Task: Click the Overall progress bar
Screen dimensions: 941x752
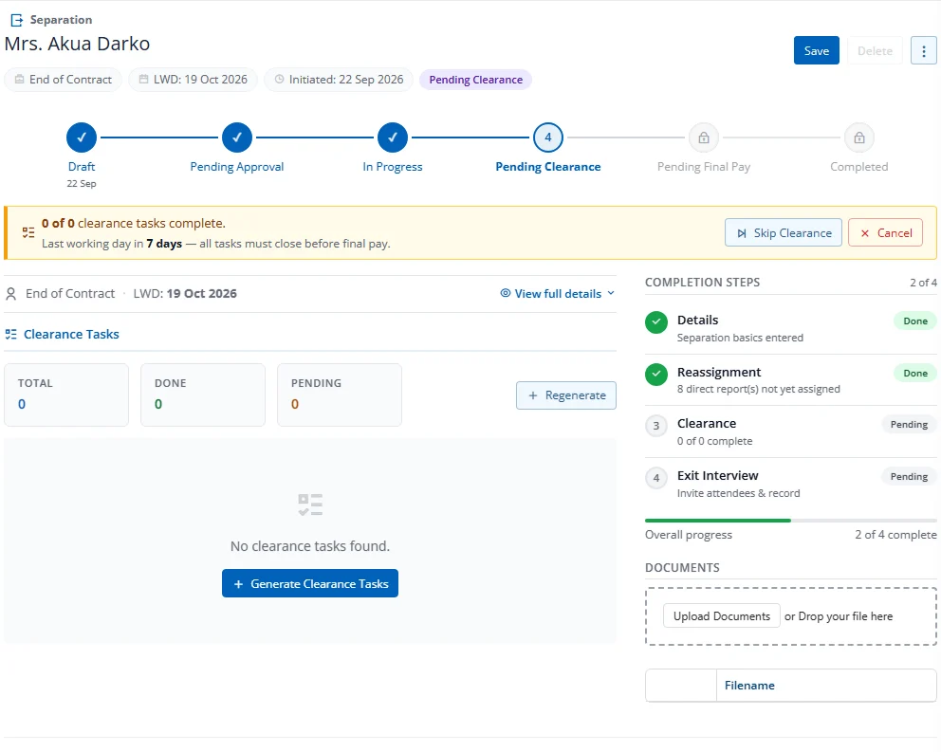Action: [x=790, y=521]
